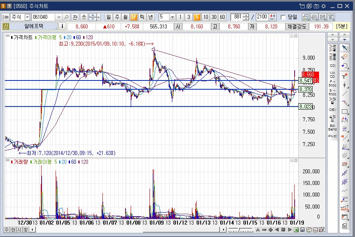355x237 pixels.
Task: Click the 황 button at bottom left
Action: [26, 230]
